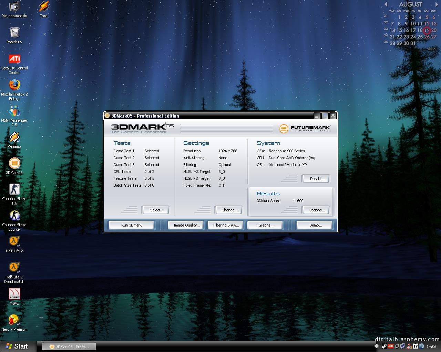
Task: Click HLSL VS Target value 3_0
Action: 222,172
